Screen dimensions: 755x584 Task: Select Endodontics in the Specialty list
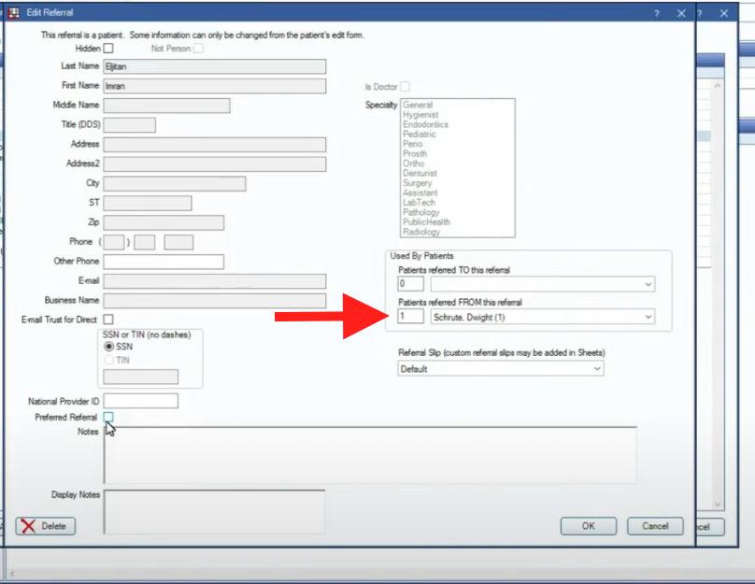tap(425, 124)
